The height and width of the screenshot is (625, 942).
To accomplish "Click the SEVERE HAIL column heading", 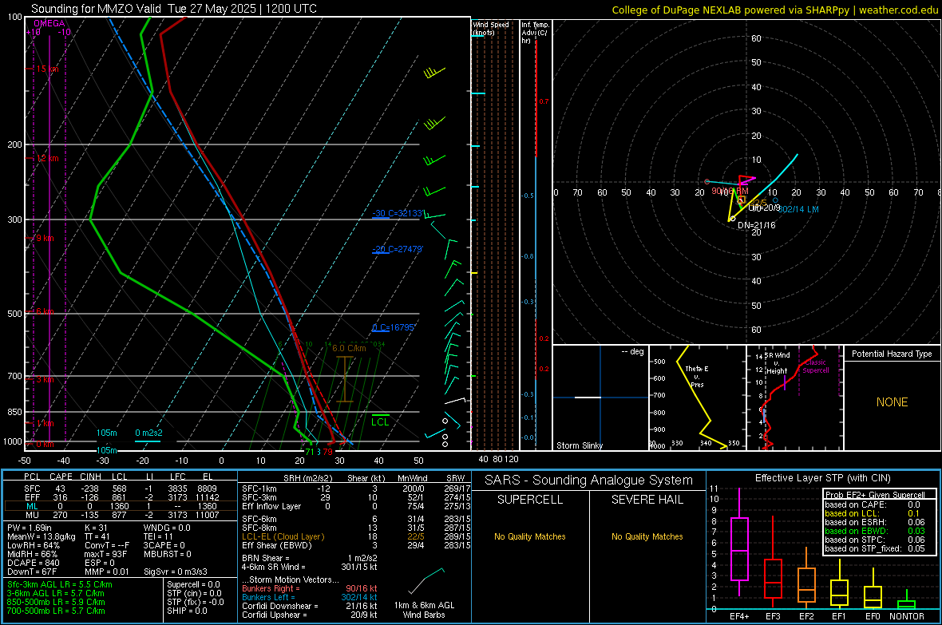I will pos(647,500).
